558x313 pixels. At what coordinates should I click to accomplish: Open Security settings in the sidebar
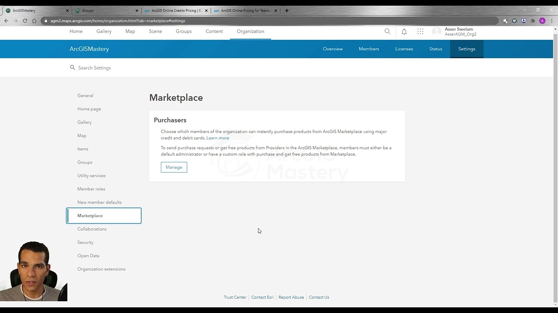coord(85,243)
